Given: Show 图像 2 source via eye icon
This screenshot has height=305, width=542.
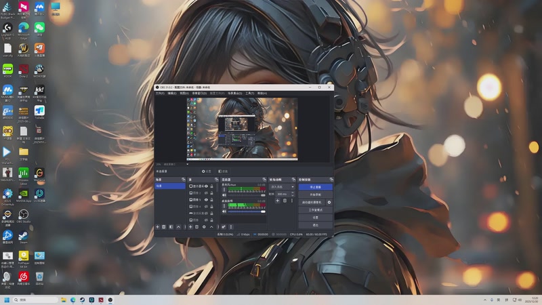Looking at the screenshot, I should [207, 193].
